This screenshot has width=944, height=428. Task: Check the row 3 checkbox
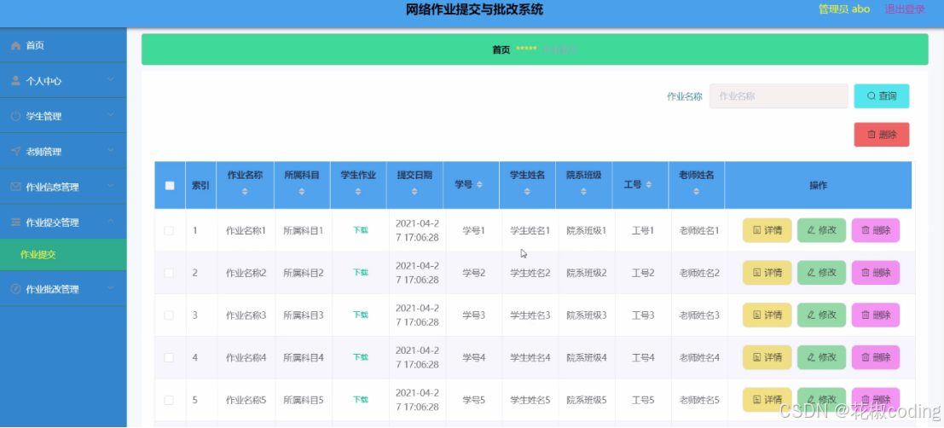click(169, 315)
